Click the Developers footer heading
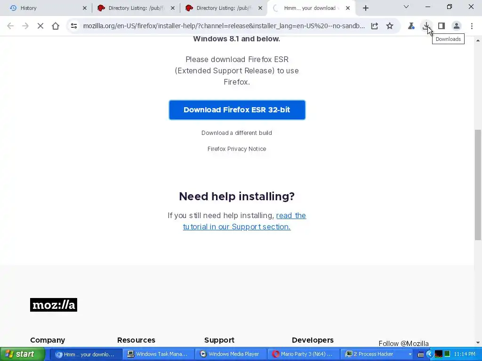Screen dimensions: 482x361 [313, 340]
